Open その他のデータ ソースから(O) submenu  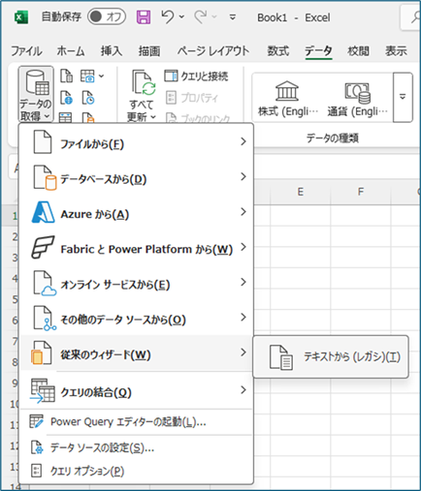(x=136, y=318)
